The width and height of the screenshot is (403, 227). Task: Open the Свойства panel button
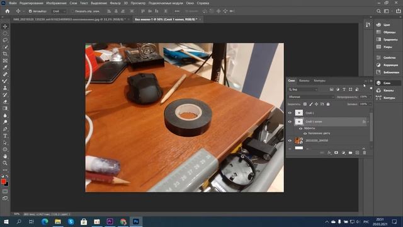pos(386,57)
